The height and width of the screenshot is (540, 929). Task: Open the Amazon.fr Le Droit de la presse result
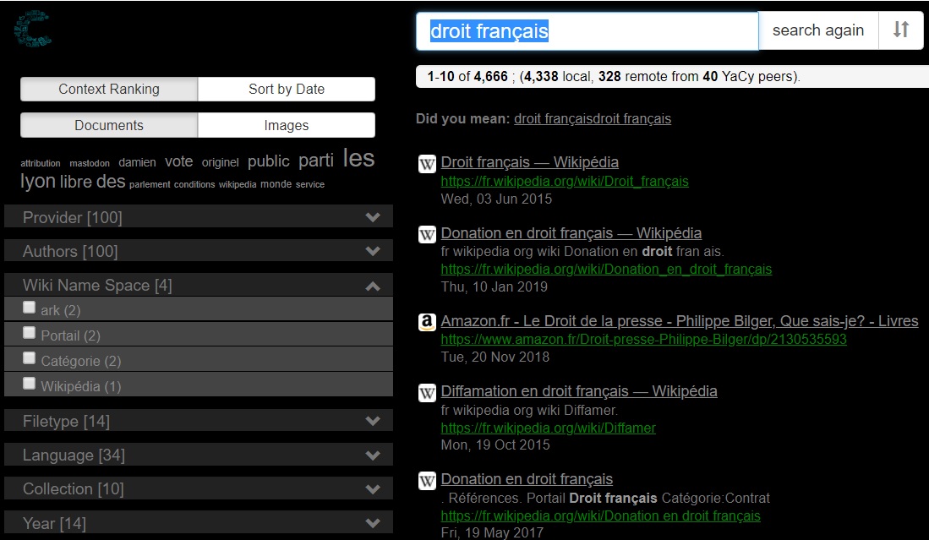pos(680,321)
